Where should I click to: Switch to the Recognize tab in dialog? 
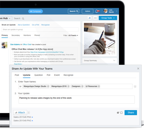point(68,75)
